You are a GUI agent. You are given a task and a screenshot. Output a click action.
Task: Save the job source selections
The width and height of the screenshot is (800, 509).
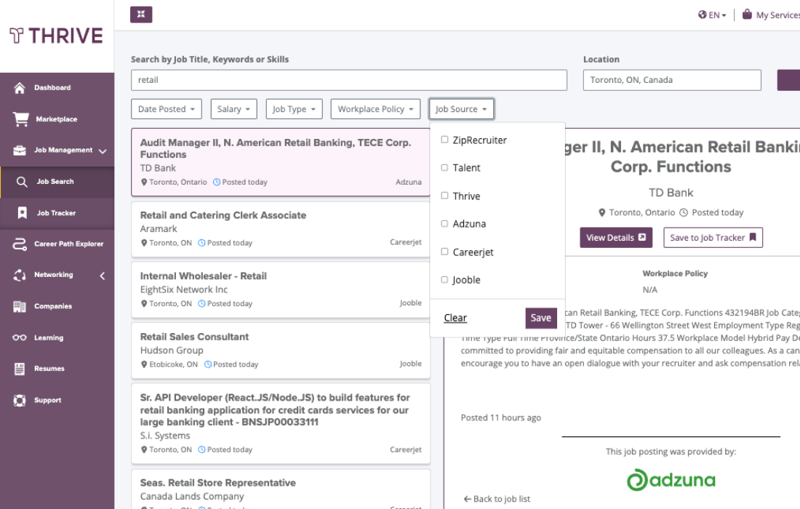[540, 318]
